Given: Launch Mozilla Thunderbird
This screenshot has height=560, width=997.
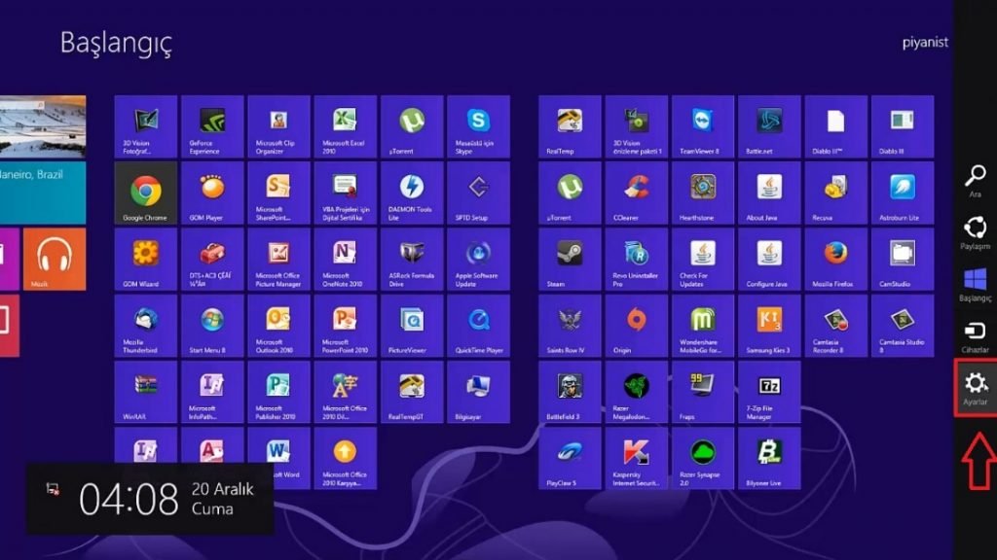Looking at the screenshot, I should tap(147, 325).
